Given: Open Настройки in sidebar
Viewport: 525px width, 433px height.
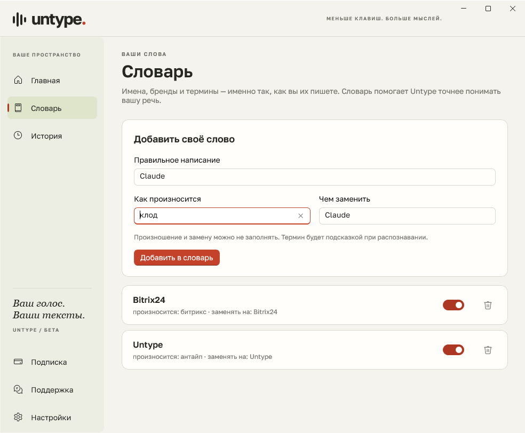Looking at the screenshot, I should point(52,418).
